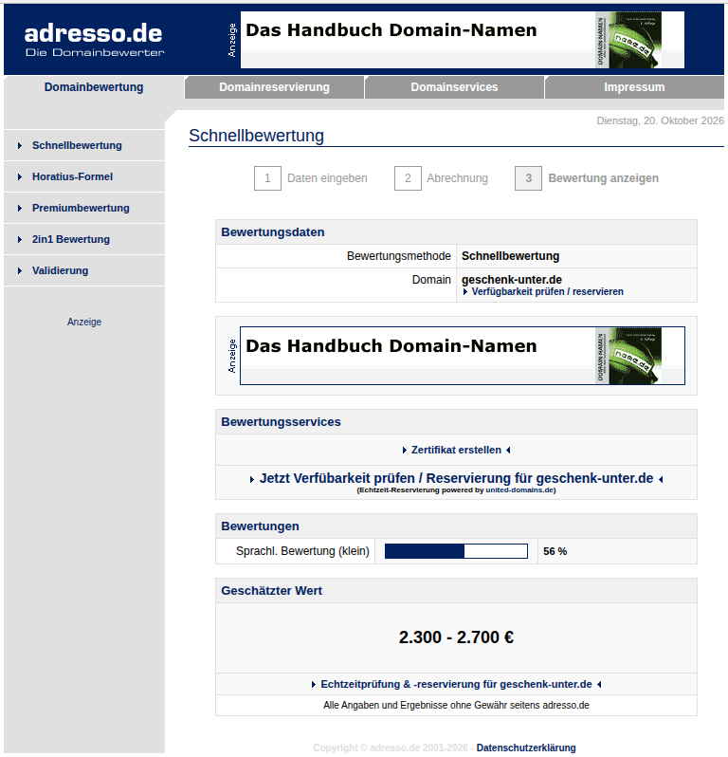The image size is (728, 757).
Task: Click the domain name geschenk-unter.de
Action: 511,280
